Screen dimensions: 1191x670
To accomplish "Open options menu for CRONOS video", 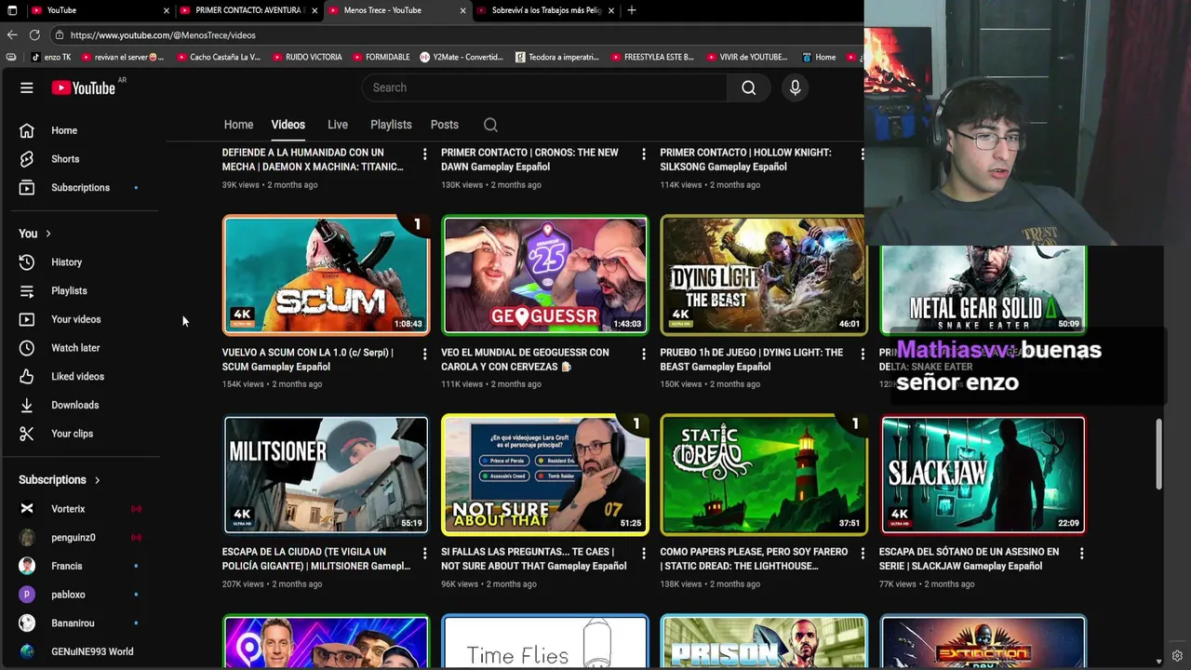I will pyautogui.click(x=643, y=154).
